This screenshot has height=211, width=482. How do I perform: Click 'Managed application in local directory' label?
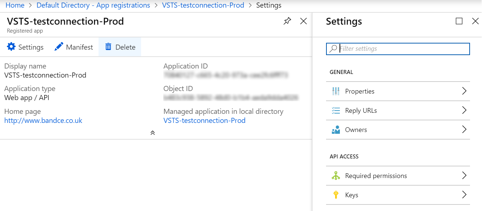coord(224,111)
